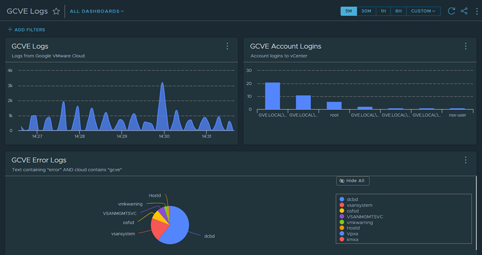The height and width of the screenshot is (255, 482).
Task: Select the 5M time range button
Action: pyautogui.click(x=349, y=11)
